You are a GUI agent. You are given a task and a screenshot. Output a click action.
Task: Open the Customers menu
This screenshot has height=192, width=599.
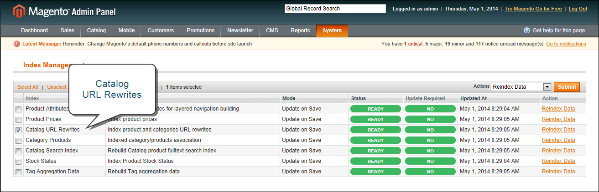[x=161, y=30]
